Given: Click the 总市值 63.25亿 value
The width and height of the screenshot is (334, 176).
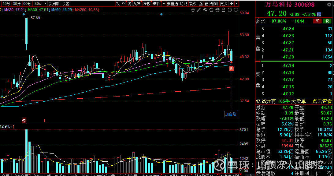Looking at the screenshot, I should point(285,151).
